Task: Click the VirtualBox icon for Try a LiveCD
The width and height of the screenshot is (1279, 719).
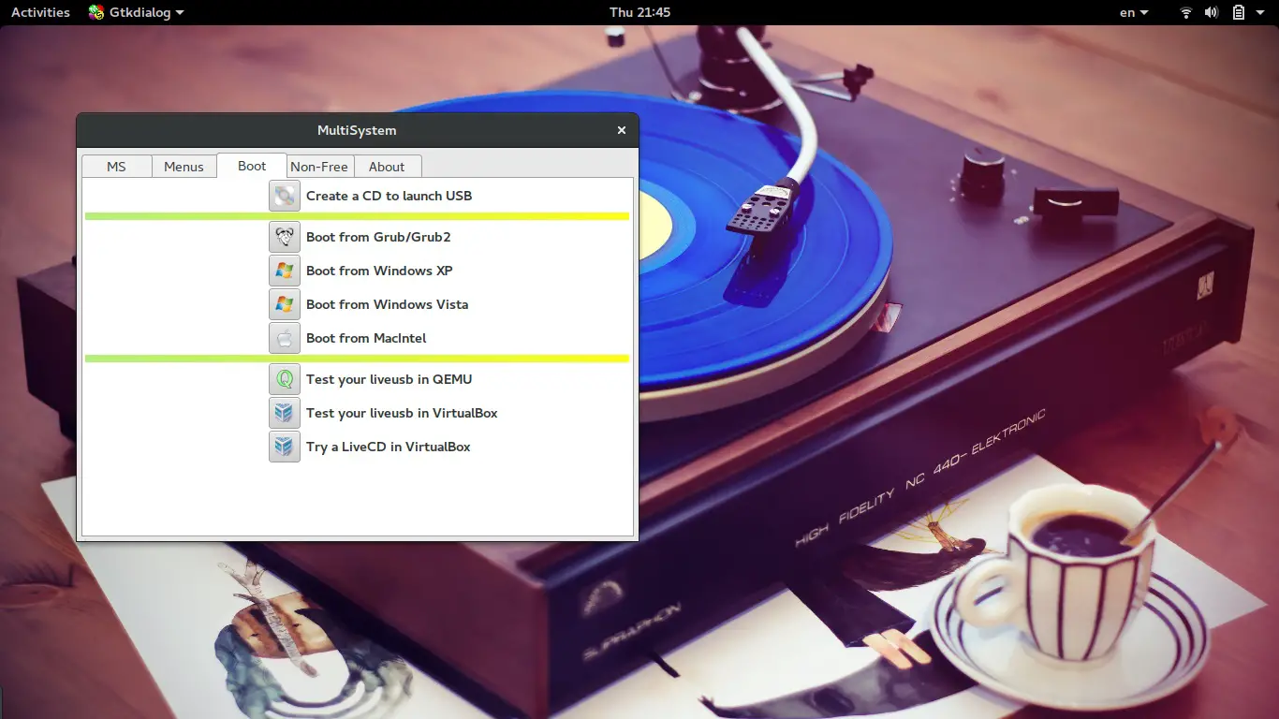Action: [285, 447]
